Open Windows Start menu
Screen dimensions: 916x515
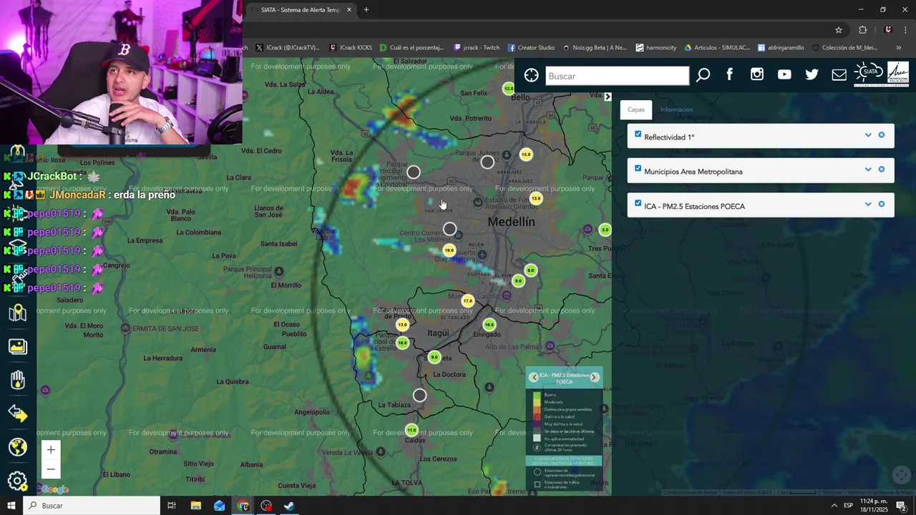pyautogui.click(x=11, y=506)
